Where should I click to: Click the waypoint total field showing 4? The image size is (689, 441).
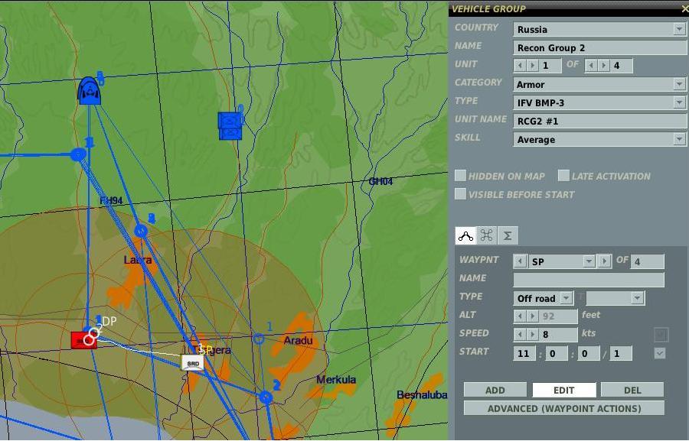(x=647, y=261)
